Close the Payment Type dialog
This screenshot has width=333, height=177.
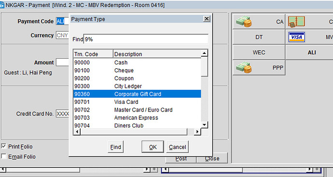(x=207, y=19)
